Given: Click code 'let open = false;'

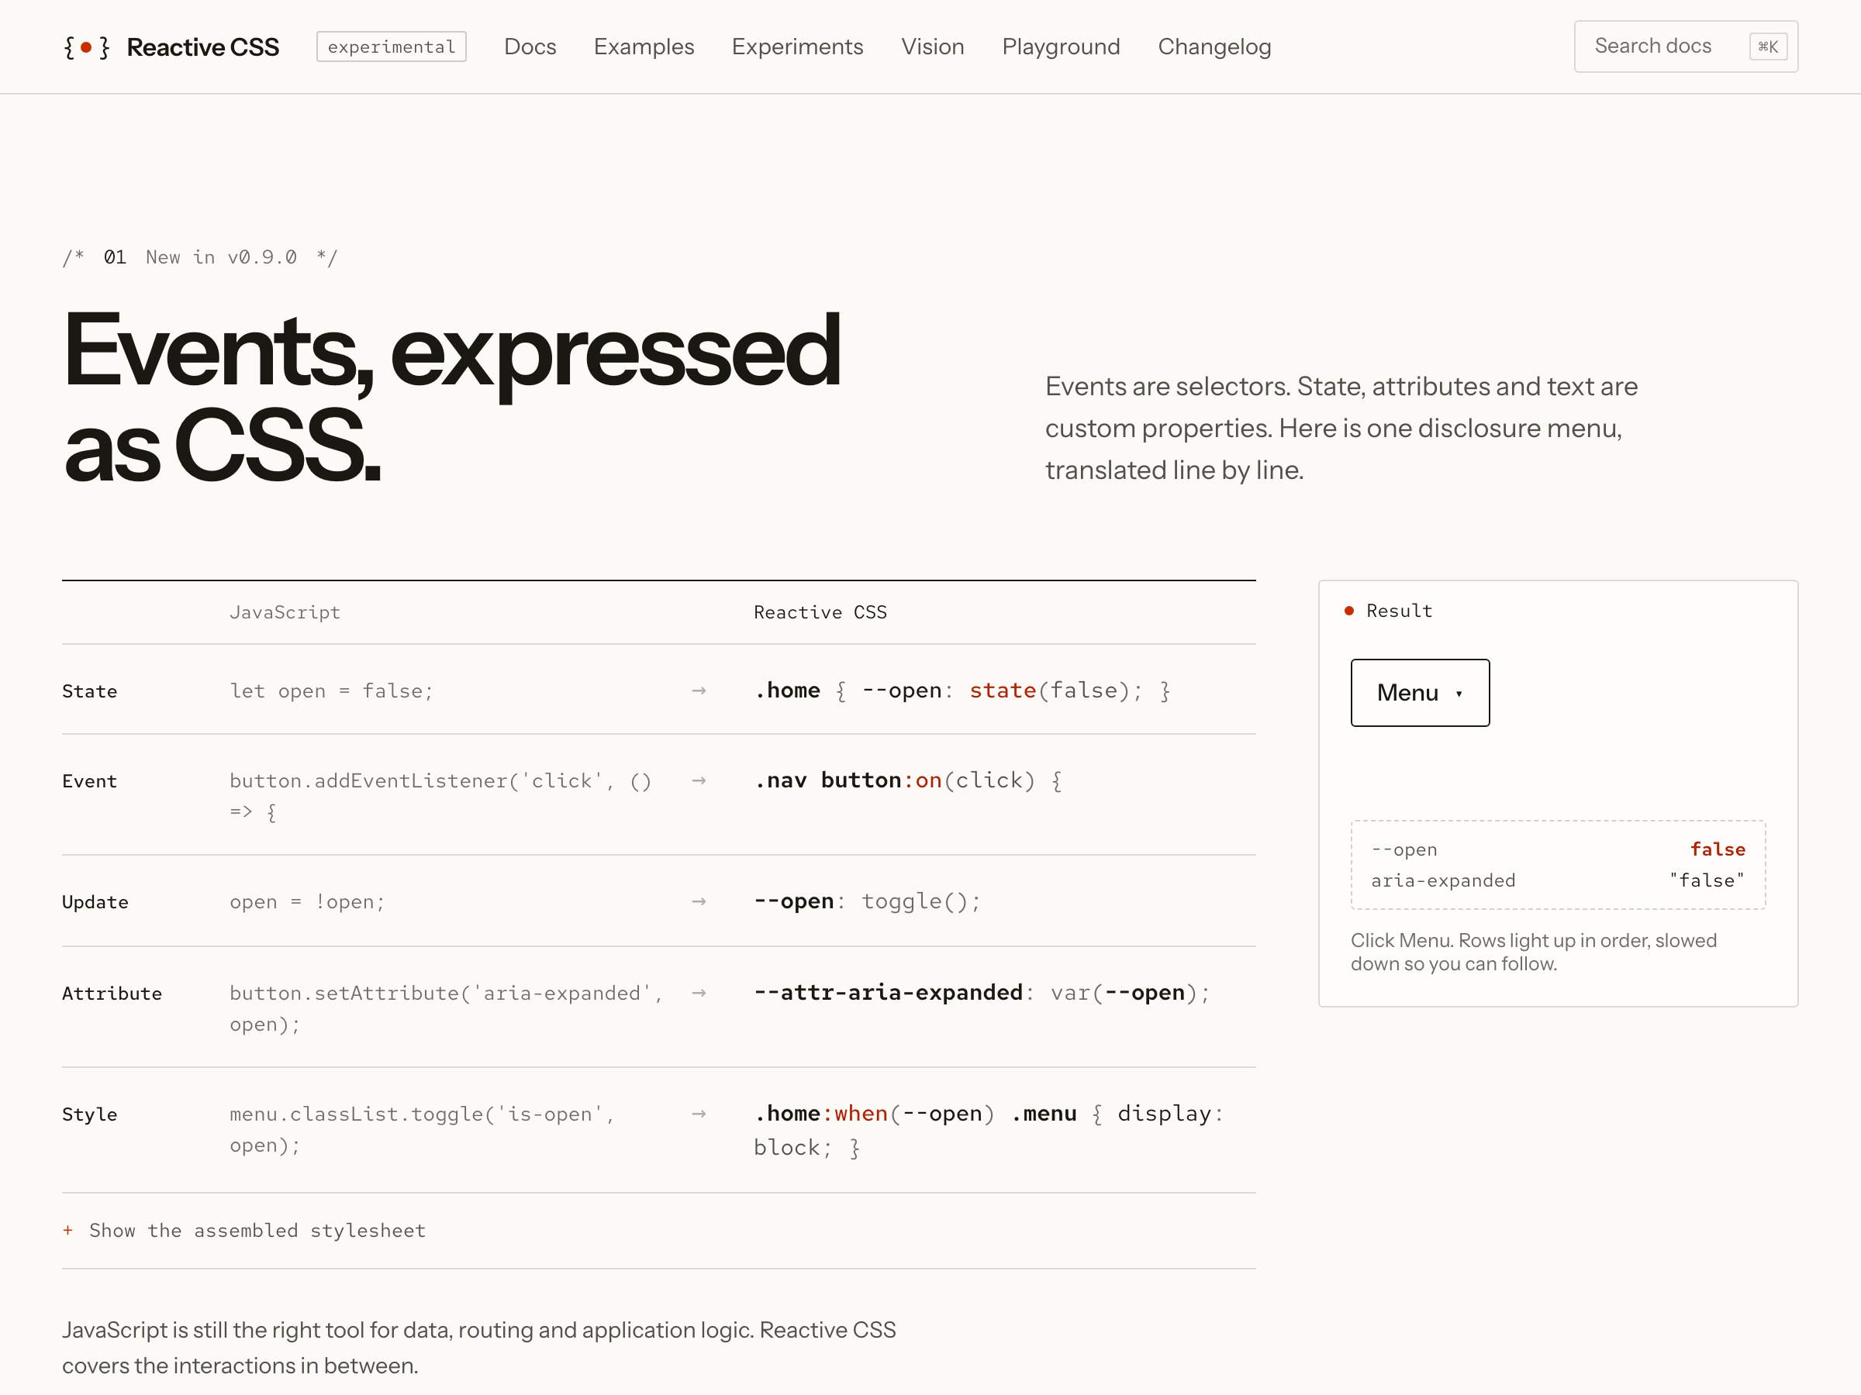Looking at the screenshot, I should (x=331, y=691).
